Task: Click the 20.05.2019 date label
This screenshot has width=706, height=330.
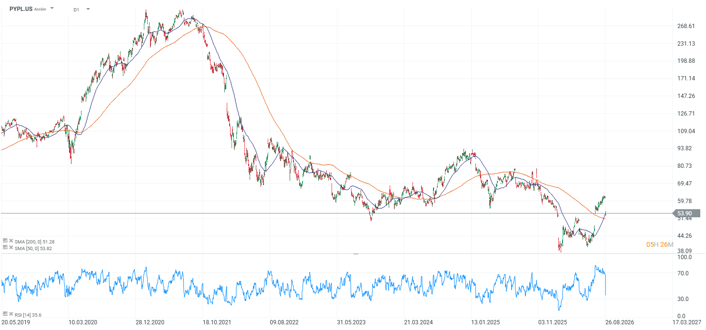Action: (x=15, y=322)
